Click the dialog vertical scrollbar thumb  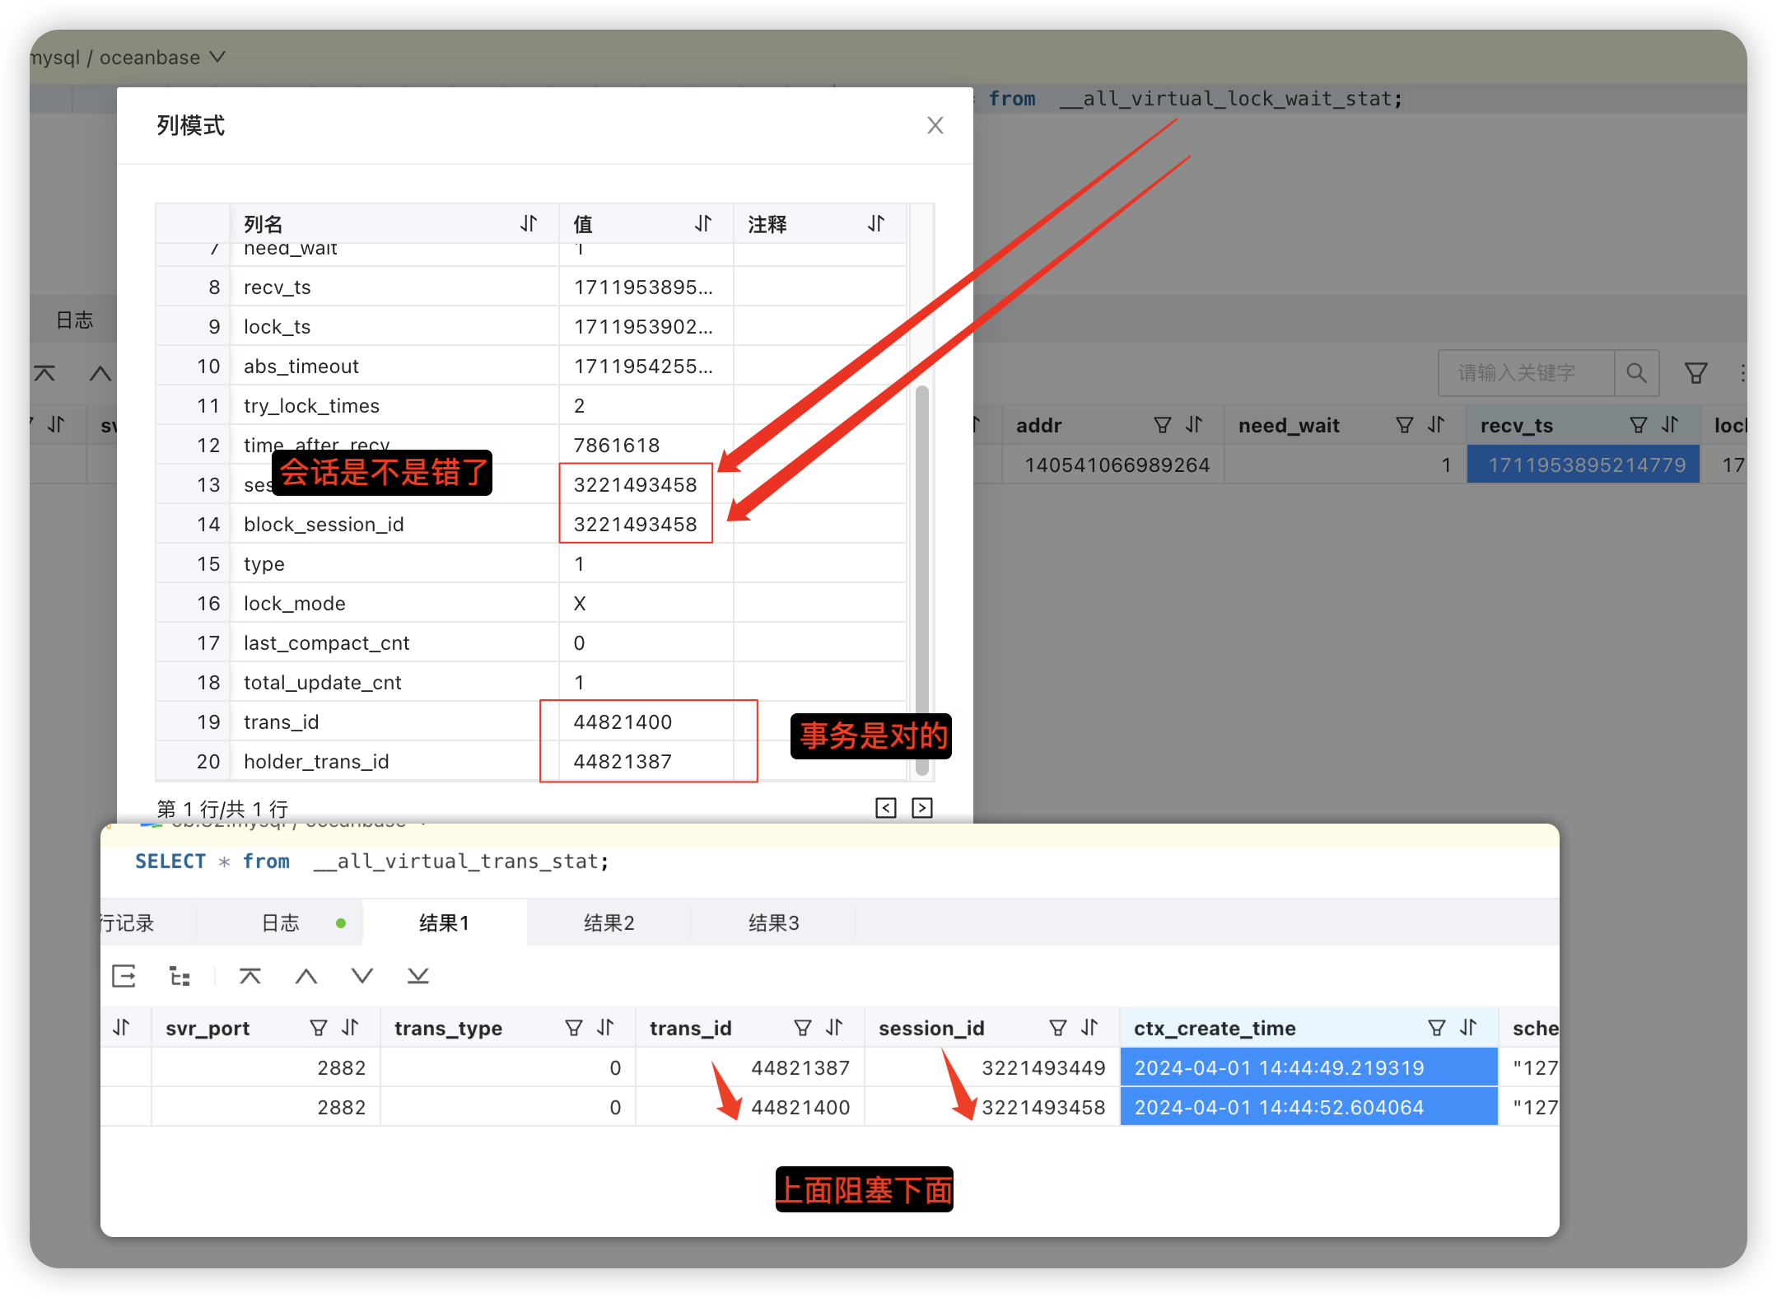click(922, 581)
